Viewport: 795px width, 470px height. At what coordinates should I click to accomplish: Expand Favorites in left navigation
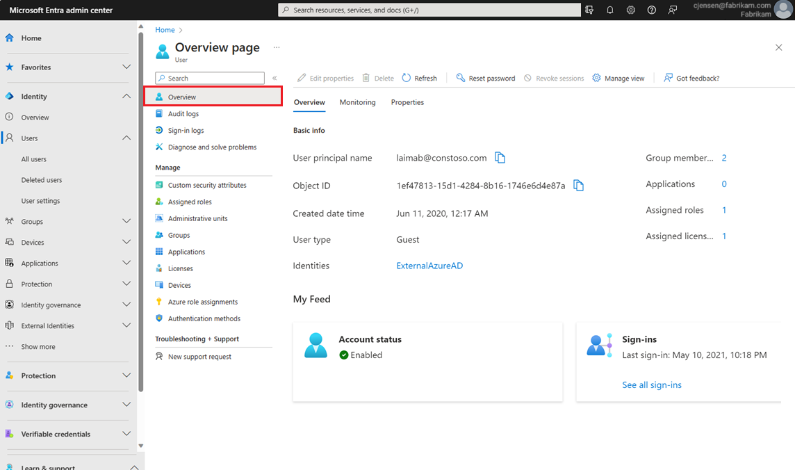(126, 67)
